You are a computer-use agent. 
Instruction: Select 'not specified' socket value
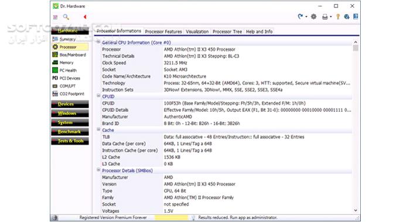pos(176,204)
